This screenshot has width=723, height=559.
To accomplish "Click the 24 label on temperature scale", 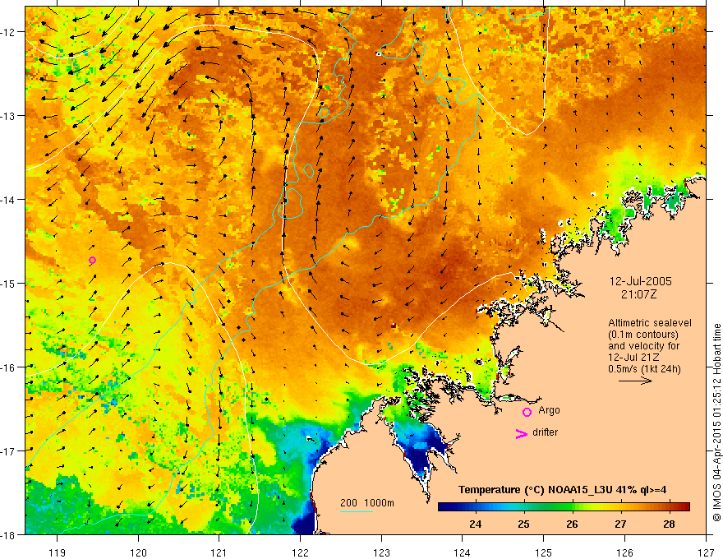I will 476,524.
